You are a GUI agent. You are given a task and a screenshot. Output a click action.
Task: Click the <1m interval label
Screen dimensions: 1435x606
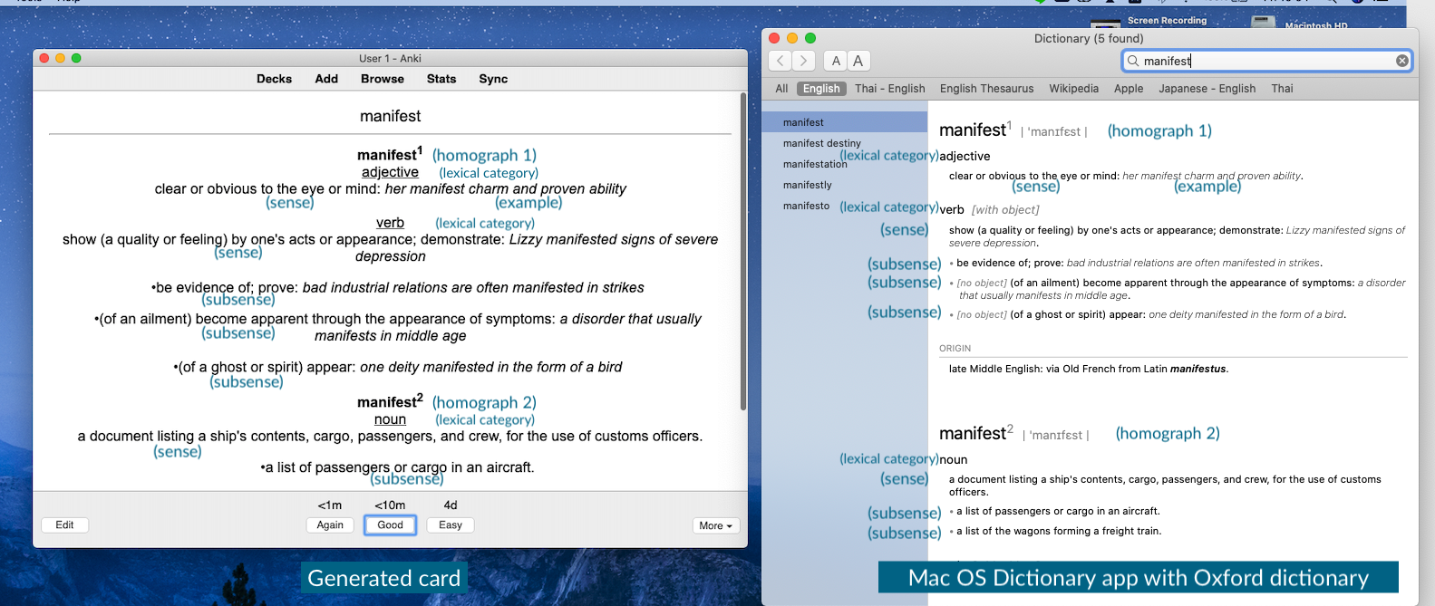(x=330, y=505)
